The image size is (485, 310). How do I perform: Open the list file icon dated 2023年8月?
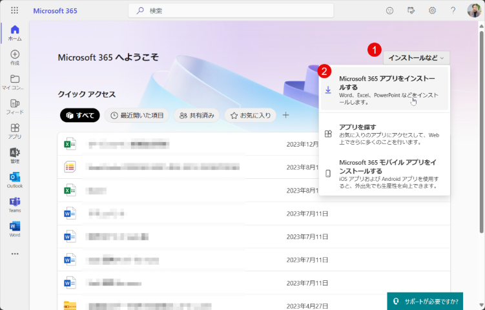pyautogui.click(x=70, y=167)
